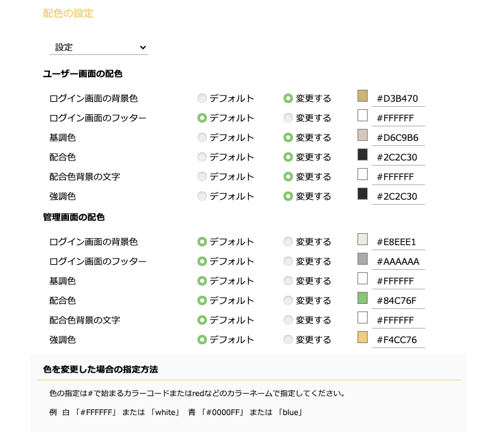The image size is (498, 441).
Task: Edit the #D3B470 color code field
Action: coord(398,99)
